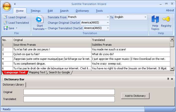Pin the Dictionary Bar panel
Screen dimensions: 176x112
tap(168, 79)
